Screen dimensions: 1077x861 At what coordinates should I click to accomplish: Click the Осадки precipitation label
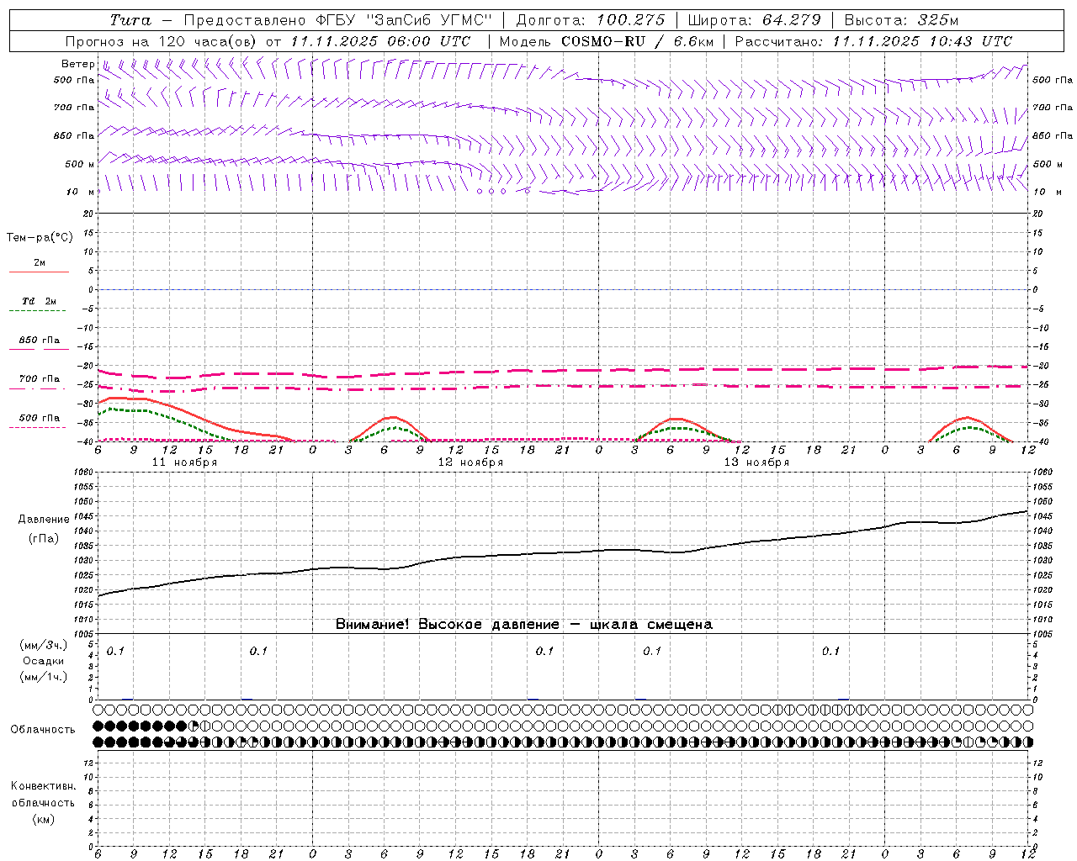(44, 661)
